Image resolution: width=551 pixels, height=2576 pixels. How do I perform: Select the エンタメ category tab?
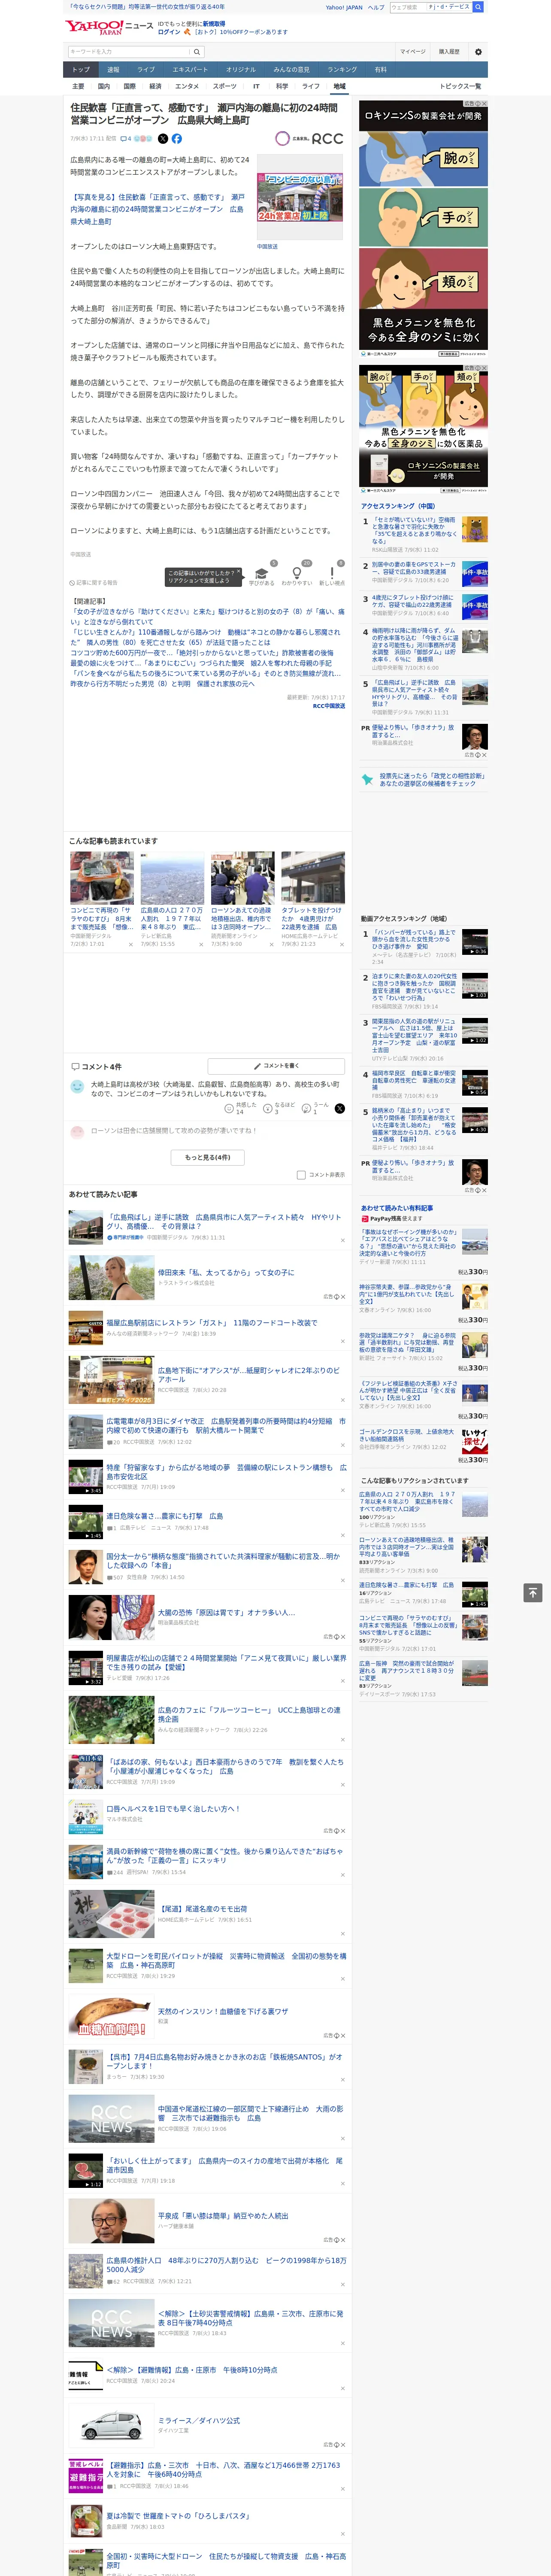click(187, 86)
